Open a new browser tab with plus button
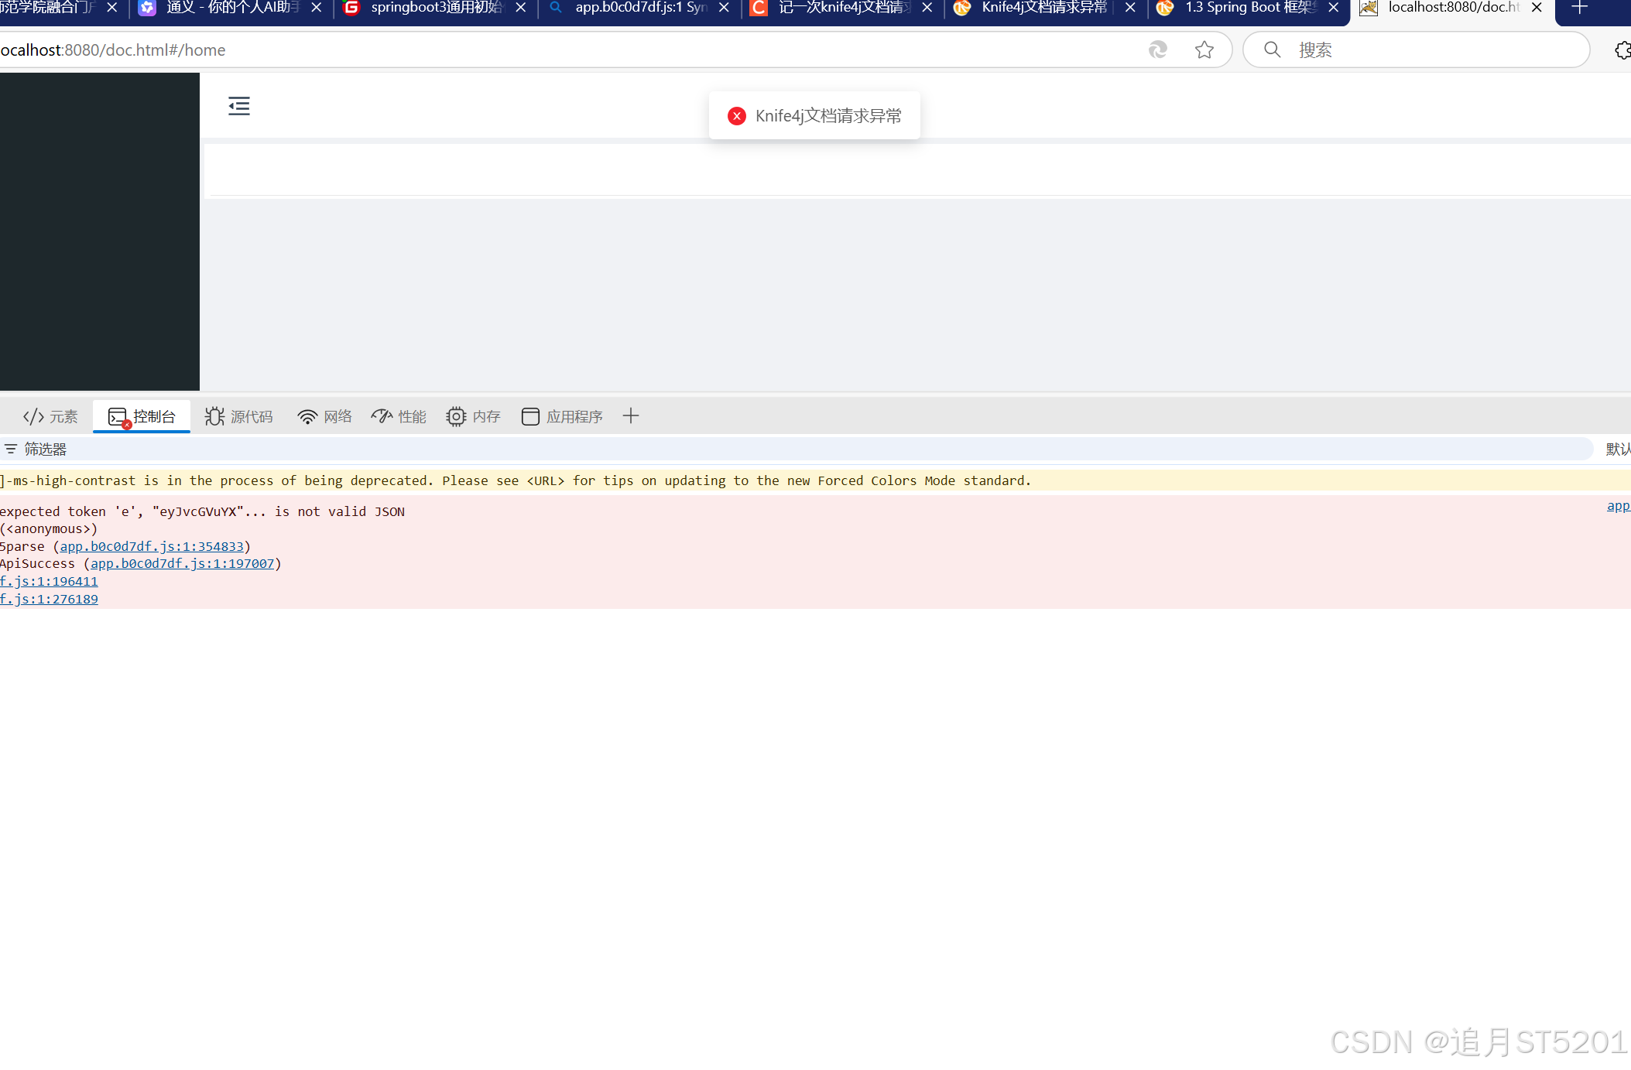The width and height of the screenshot is (1631, 1070). pyautogui.click(x=1580, y=8)
